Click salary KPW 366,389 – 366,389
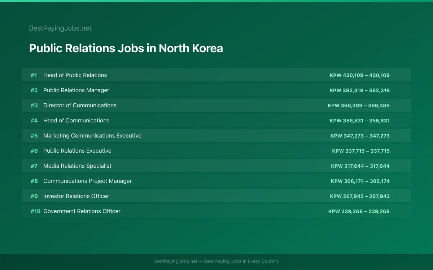 click(x=359, y=105)
